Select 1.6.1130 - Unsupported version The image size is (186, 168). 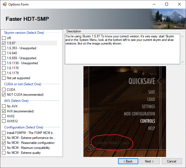click(x=4, y=63)
